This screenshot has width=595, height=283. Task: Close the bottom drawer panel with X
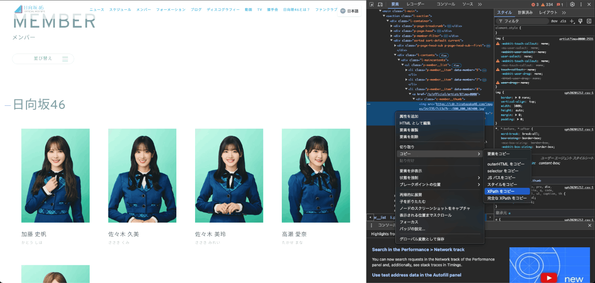[x=589, y=225]
